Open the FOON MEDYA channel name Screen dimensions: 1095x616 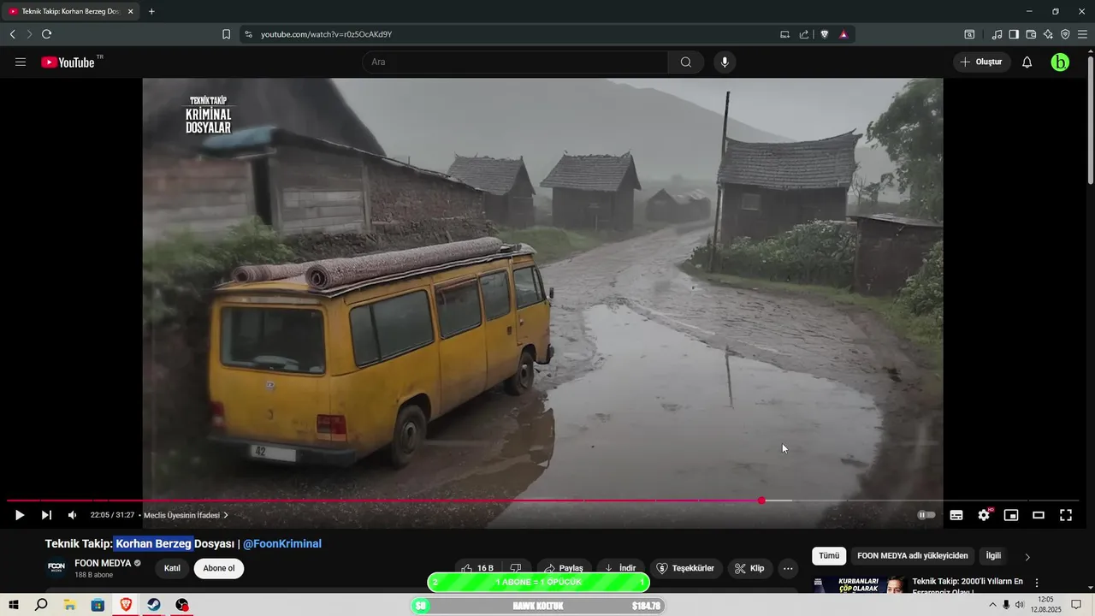coord(103,563)
